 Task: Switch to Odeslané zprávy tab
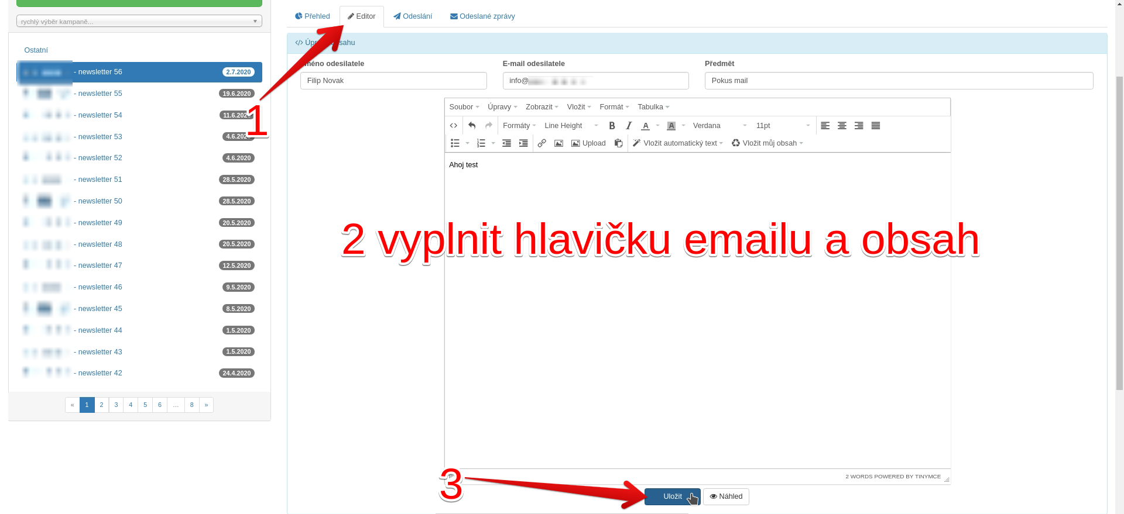(x=482, y=16)
